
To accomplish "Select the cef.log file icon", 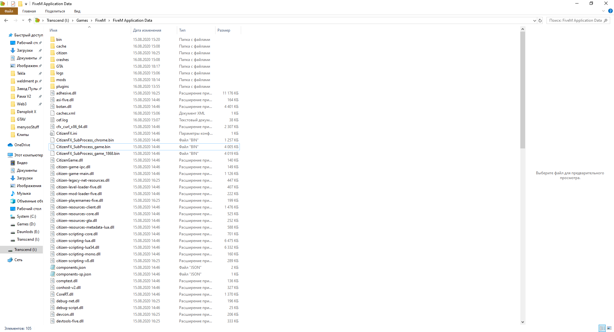I will click(x=52, y=120).
